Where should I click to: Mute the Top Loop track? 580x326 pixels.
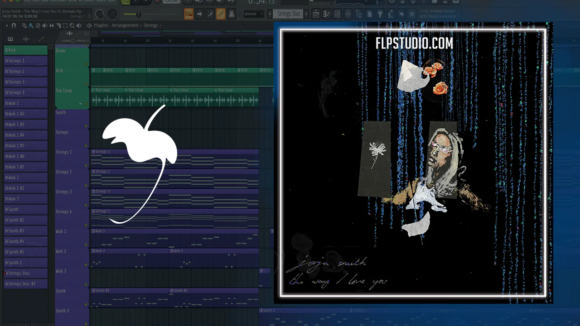click(86, 104)
